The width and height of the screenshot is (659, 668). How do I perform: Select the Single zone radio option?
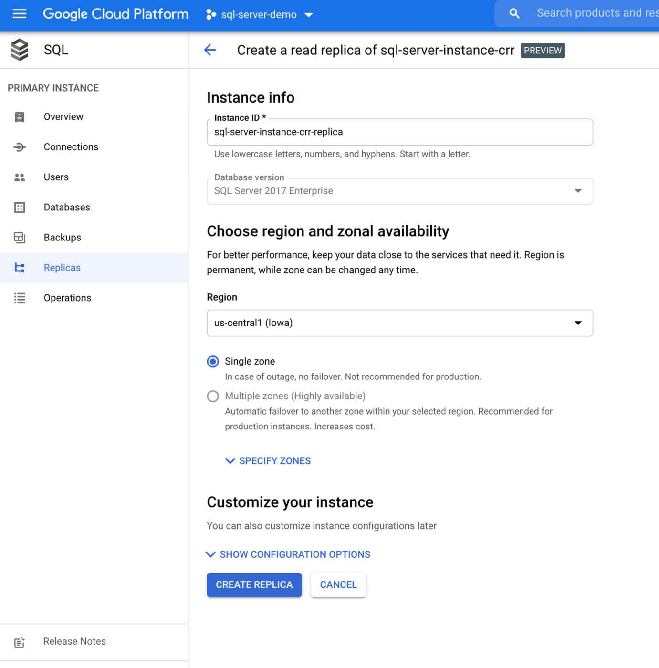[x=213, y=362]
